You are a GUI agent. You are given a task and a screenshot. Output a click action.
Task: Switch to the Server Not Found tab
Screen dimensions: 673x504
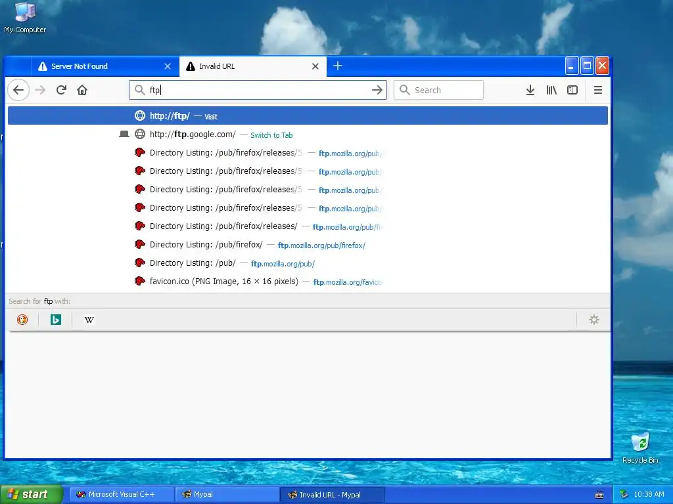coord(104,66)
